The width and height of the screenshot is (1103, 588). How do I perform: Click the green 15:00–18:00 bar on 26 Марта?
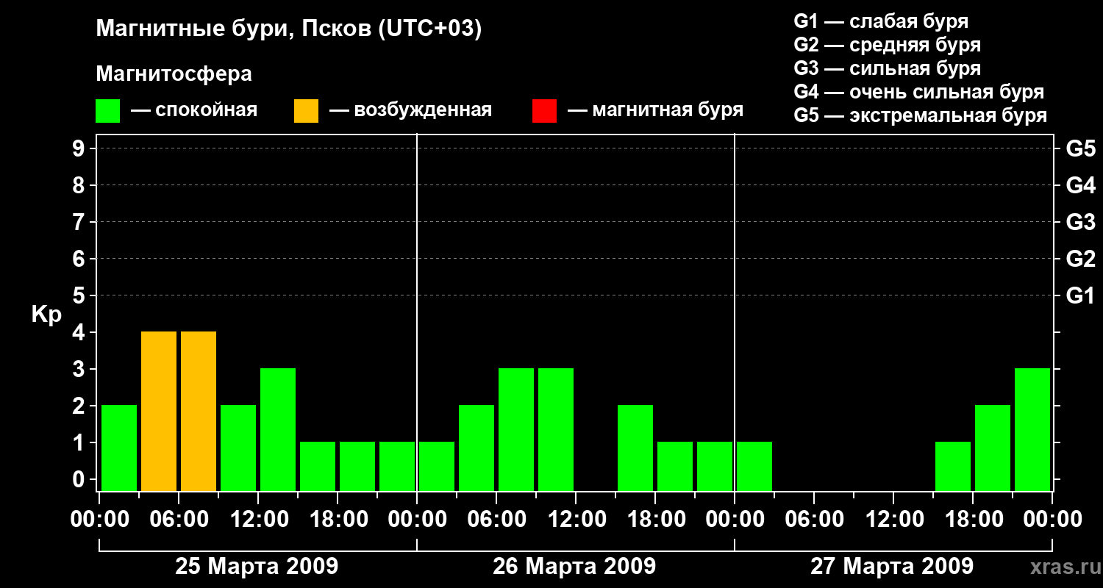point(635,448)
